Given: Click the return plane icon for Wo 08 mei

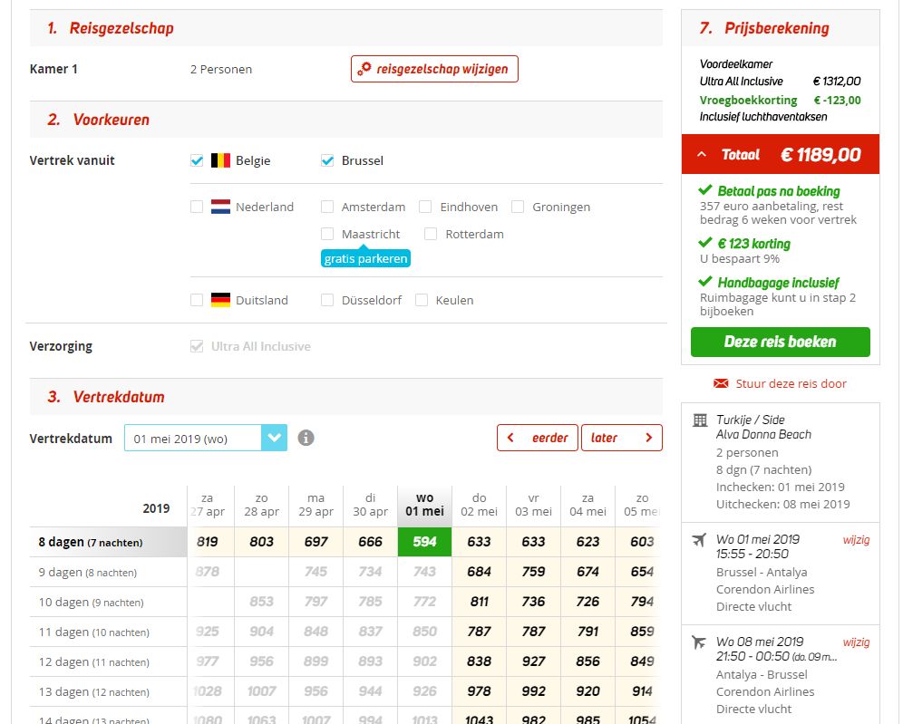Looking at the screenshot, I should [x=699, y=642].
